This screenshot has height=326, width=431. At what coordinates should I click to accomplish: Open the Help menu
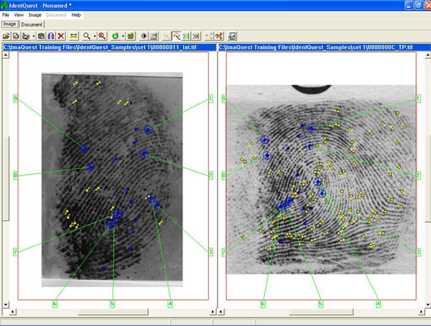(x=76, y=15)
